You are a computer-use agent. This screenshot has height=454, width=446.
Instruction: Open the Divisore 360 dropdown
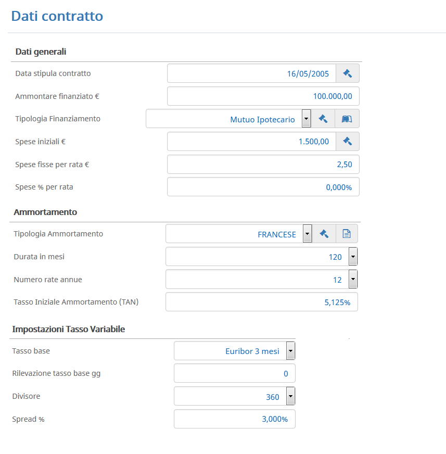(290, 396)
